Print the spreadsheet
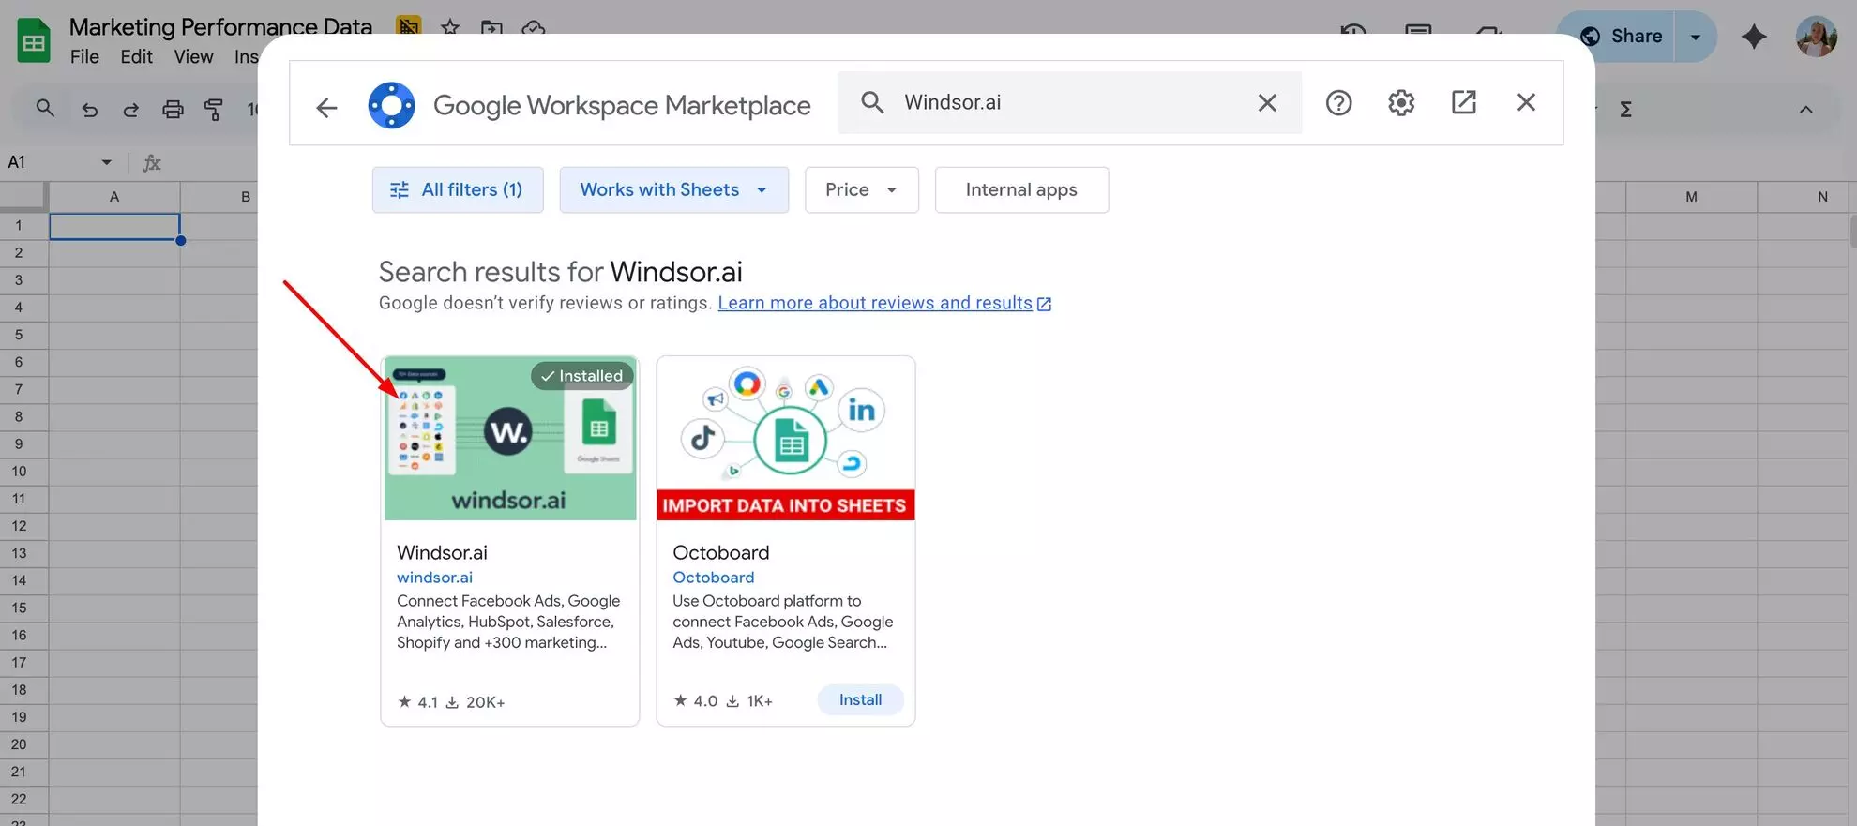Viewport: 1857px width, 826px height. pyautogui.click(x=173, y=109)
